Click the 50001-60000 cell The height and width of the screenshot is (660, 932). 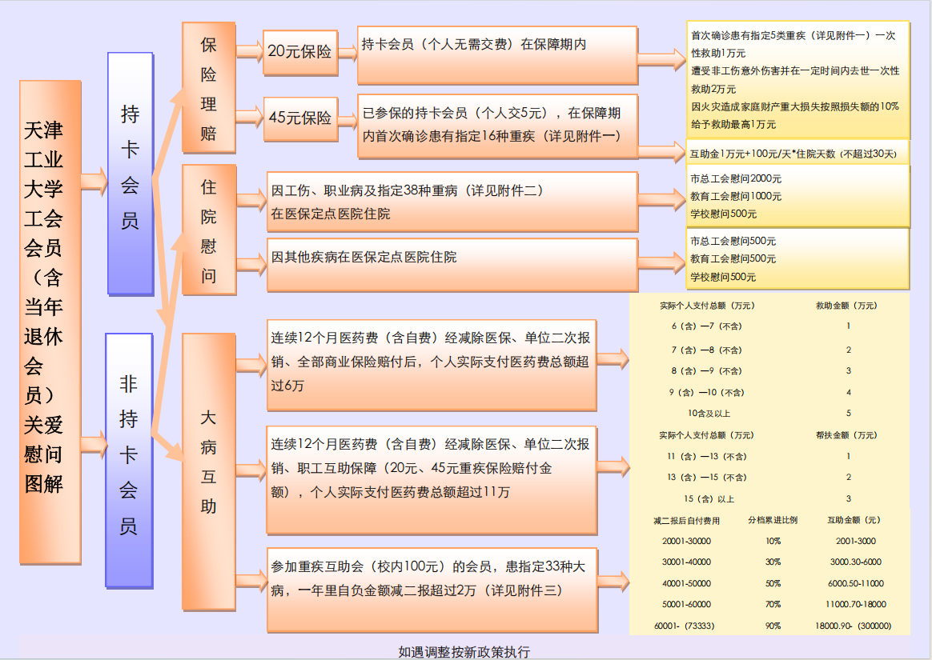tap(686, 604)
